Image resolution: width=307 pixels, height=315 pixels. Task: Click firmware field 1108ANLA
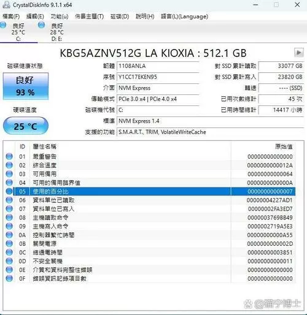coord(158,66)
